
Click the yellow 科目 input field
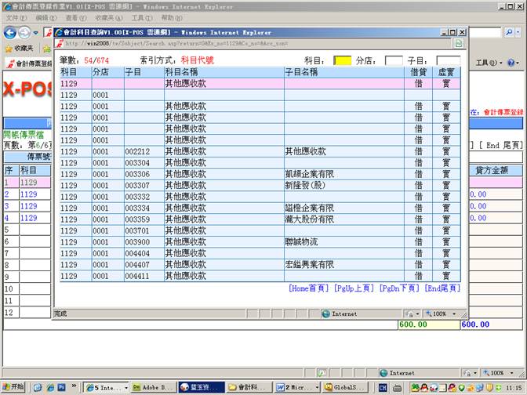pos(342,60)
